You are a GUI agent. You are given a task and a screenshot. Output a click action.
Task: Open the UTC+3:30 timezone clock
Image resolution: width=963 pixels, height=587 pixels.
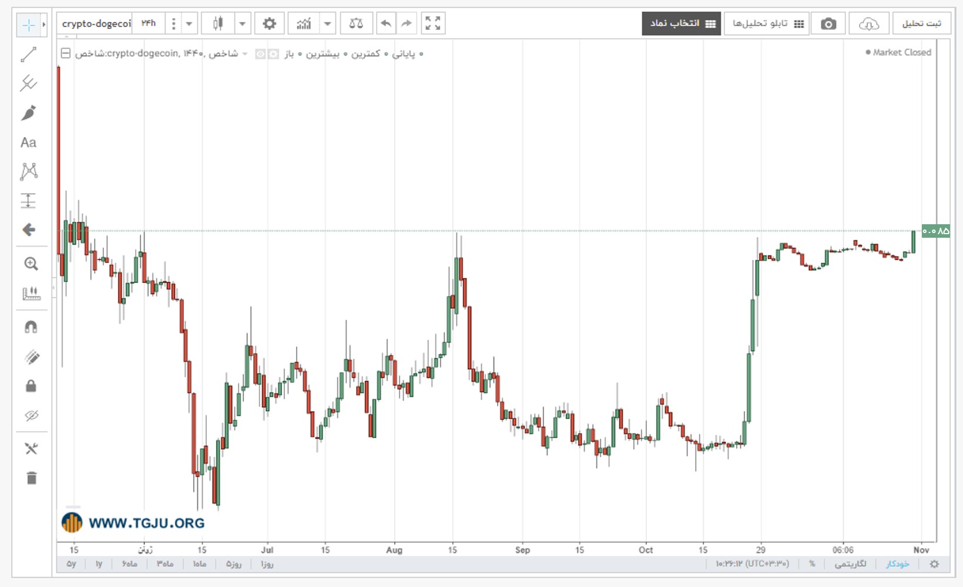click(x=752, y=564)
